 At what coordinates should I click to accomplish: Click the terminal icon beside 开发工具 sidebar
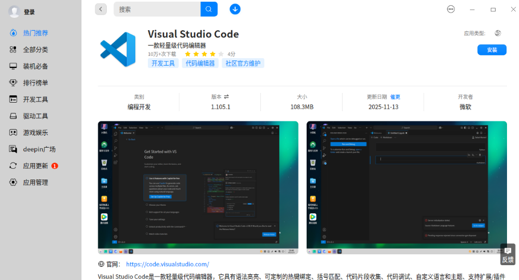coord(13,99)
